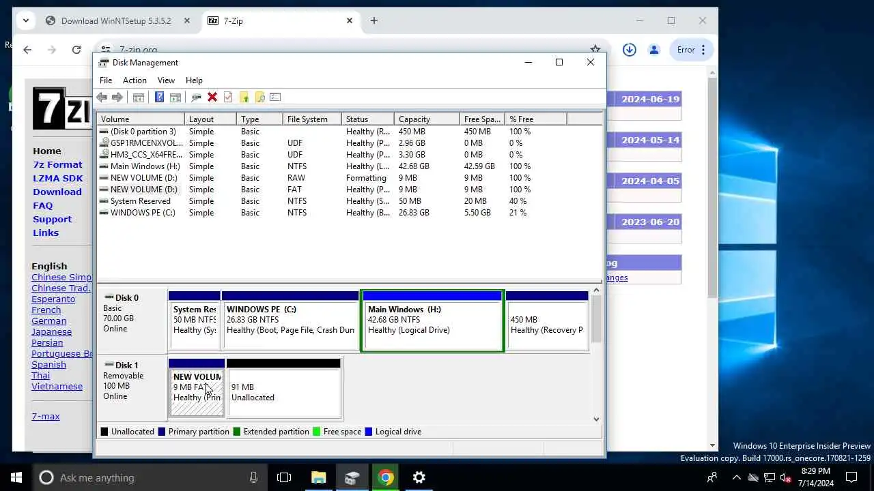The height and width of the screenshot is (491, 874).
Task: Sort by the % Free column header
Action: click(535, 119)
